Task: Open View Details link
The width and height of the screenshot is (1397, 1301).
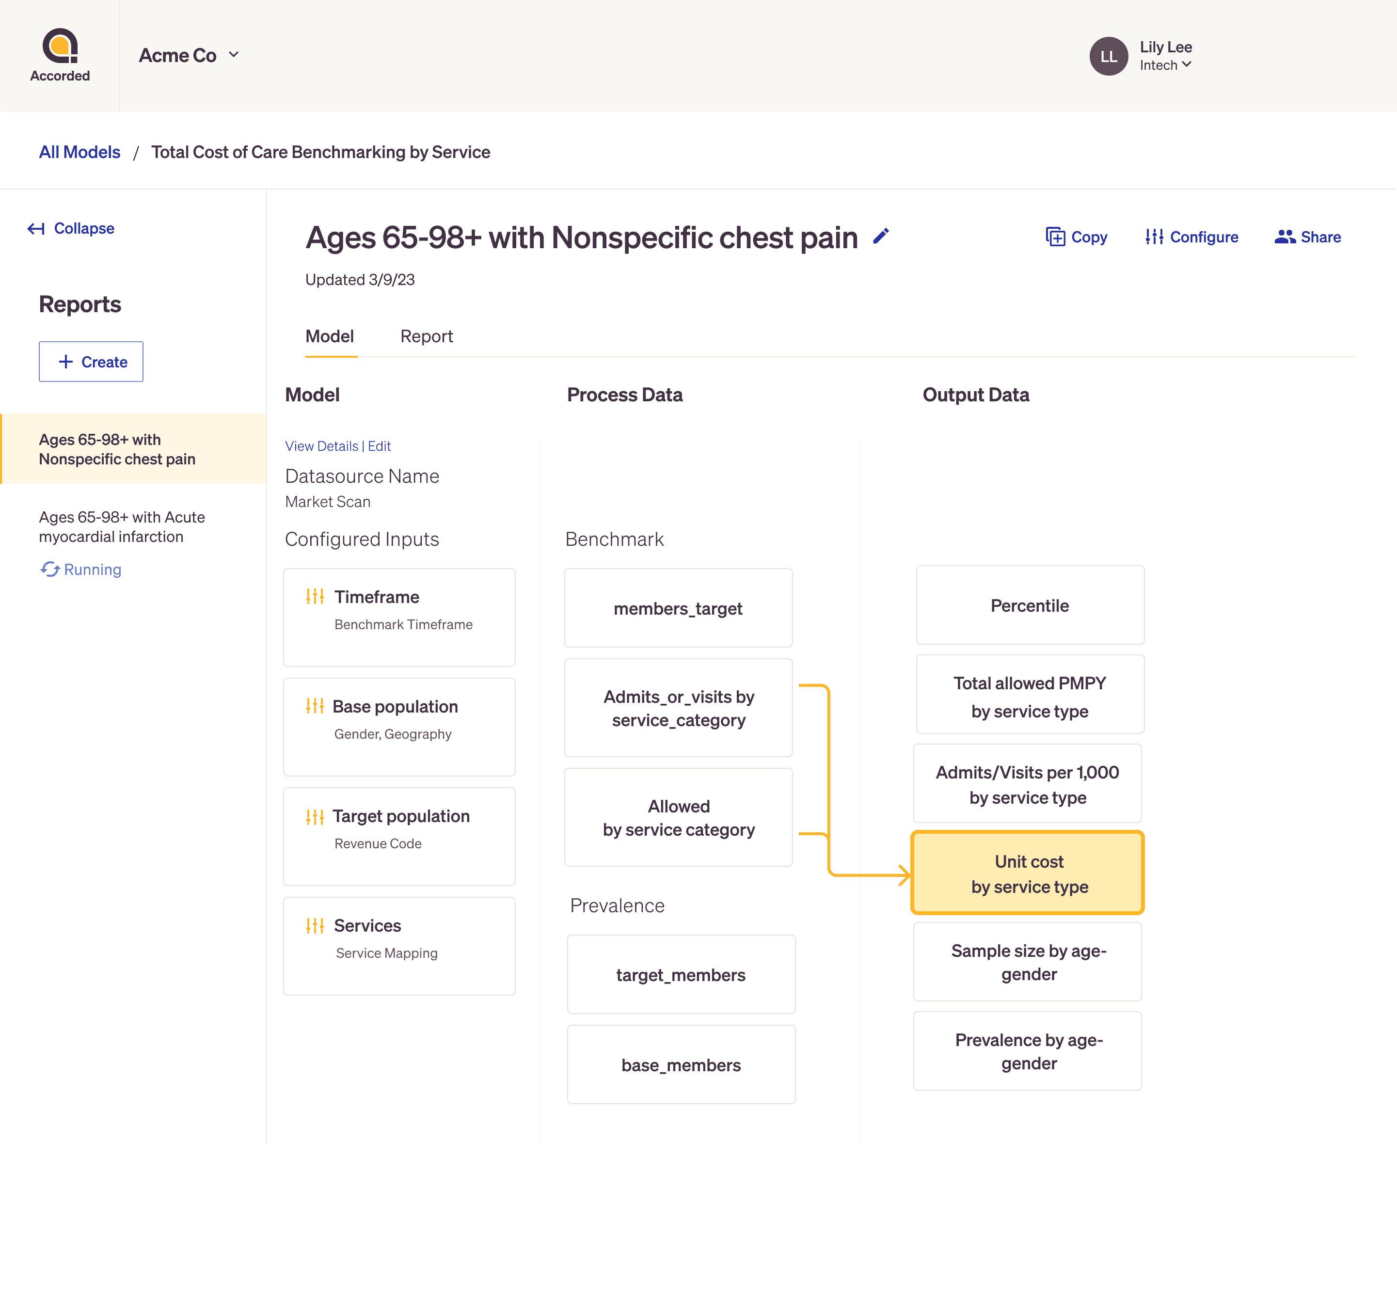Action: click(322, 446)
